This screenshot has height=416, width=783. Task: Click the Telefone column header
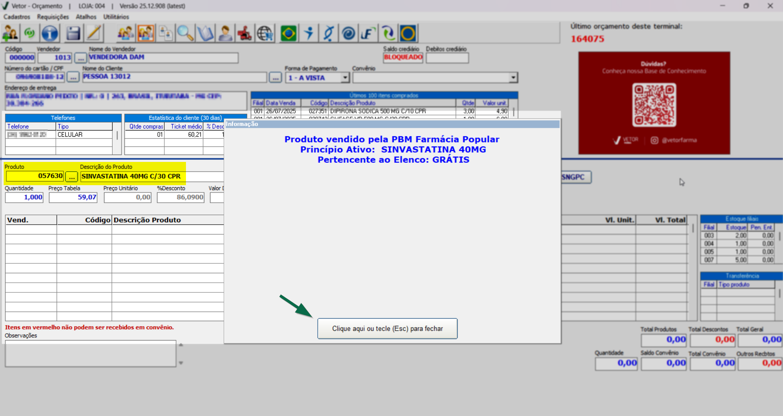[x=30, y=126]
